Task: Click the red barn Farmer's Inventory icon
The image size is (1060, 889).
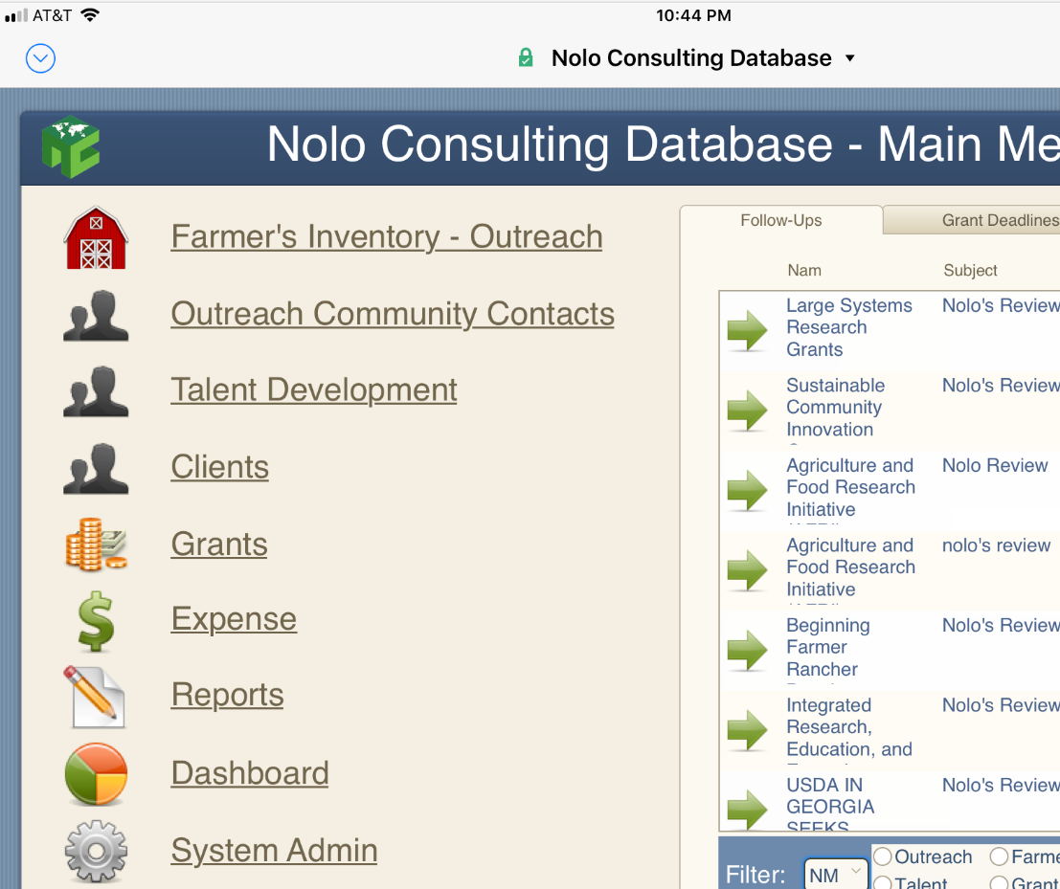Action: tap(96, 238)
